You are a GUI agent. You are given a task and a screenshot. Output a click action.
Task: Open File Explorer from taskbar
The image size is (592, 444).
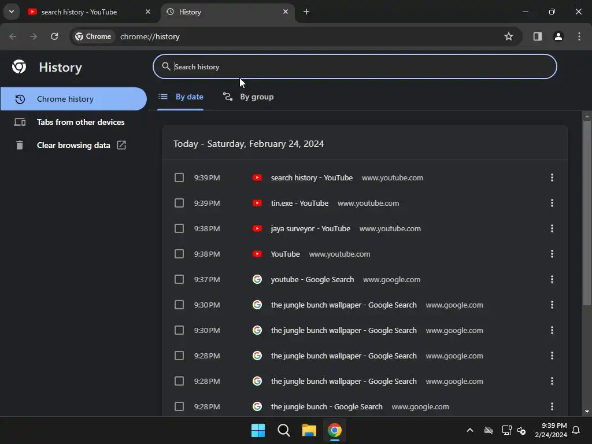(309, 430)
